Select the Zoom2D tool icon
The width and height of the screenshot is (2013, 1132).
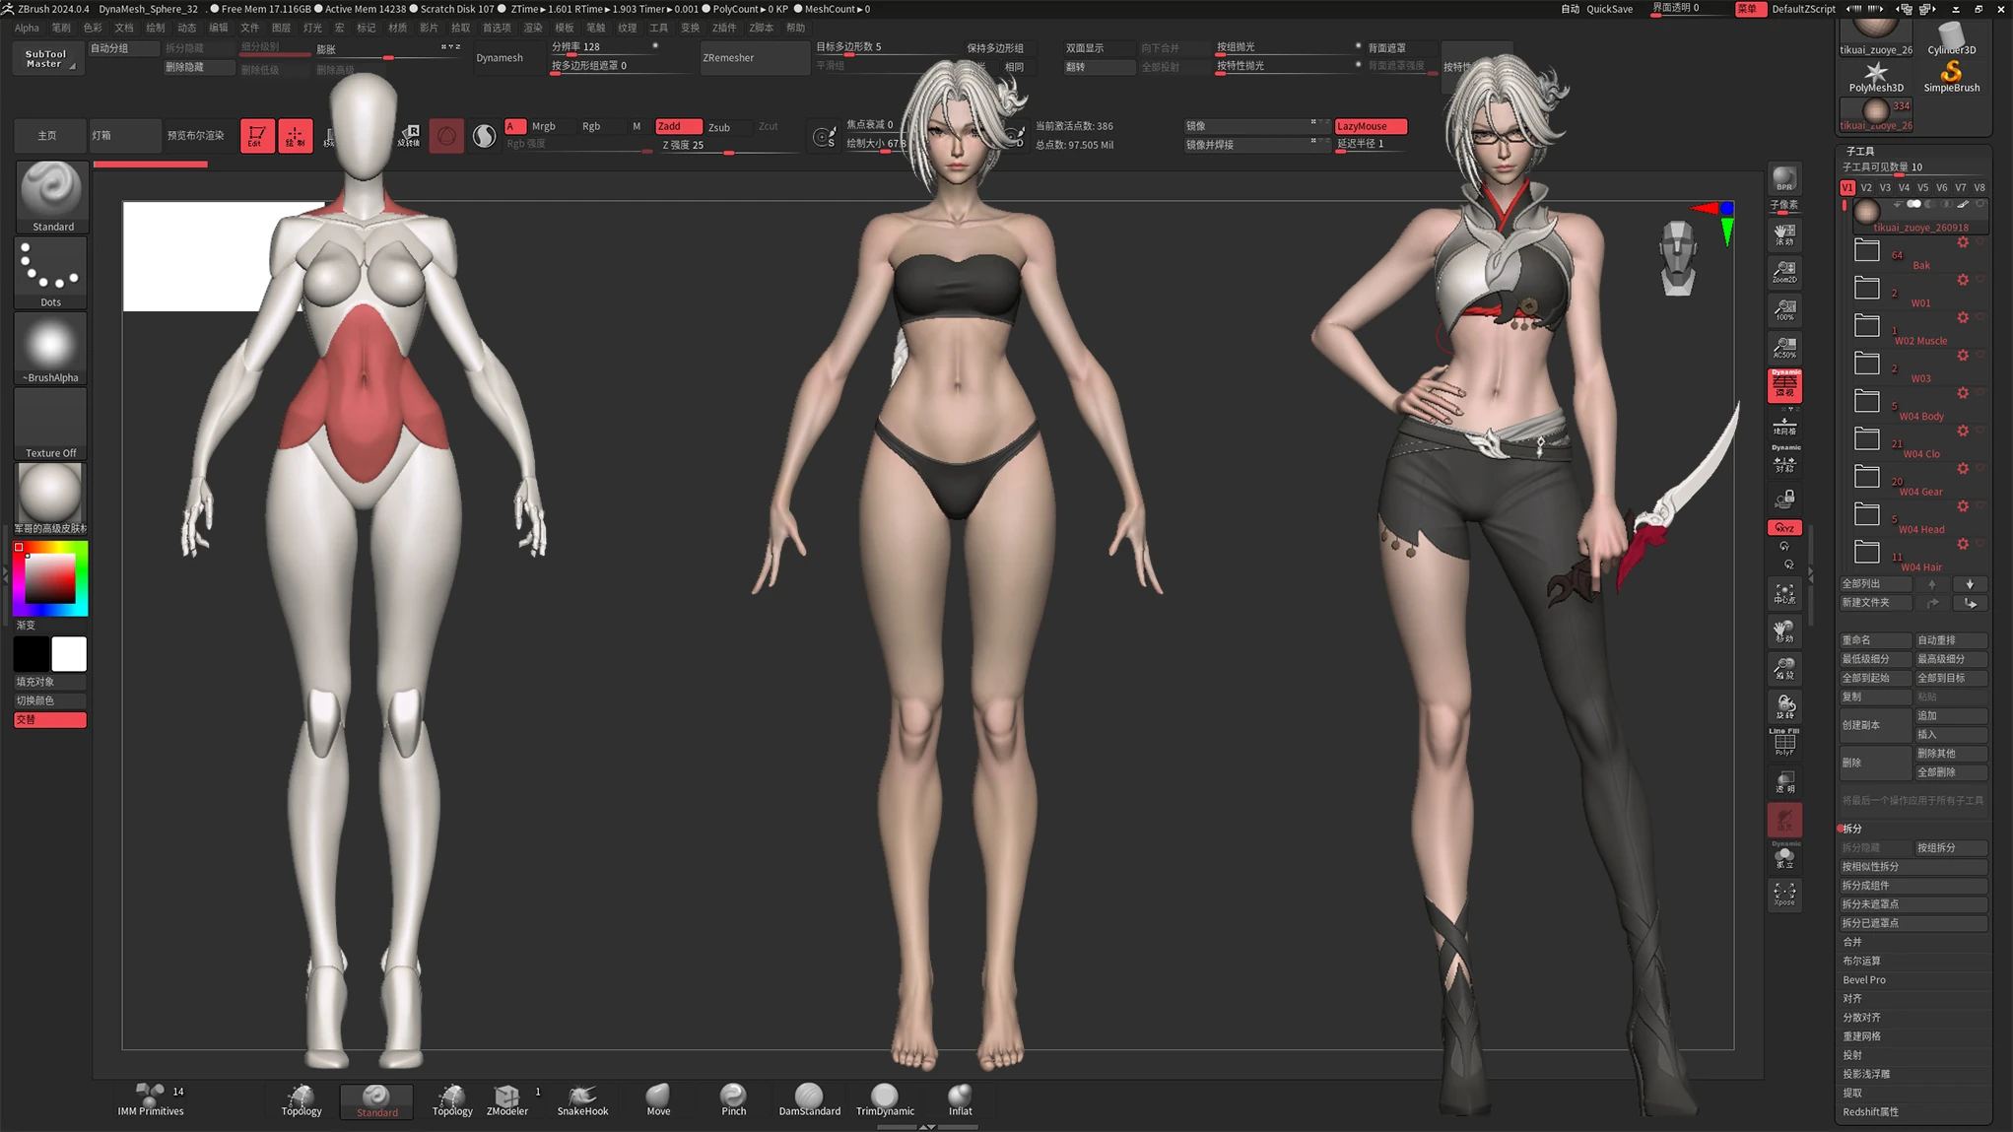pyautogui.click(x=1784, y=271)
